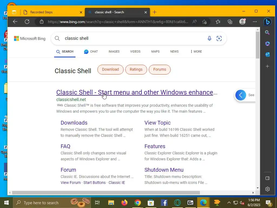
Task: Expand the See more side panel arrow
Action: pos(240,95)
